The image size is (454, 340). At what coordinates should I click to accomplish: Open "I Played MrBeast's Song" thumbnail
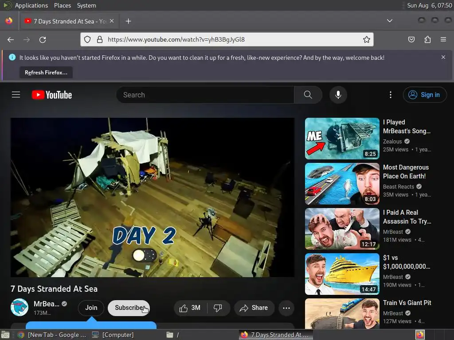tap(342, 139)
